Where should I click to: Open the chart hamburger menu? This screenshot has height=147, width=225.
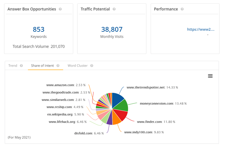point(210,76)
